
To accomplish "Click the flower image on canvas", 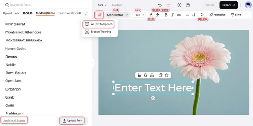I will pyautogui.click(x=200, y=58).
